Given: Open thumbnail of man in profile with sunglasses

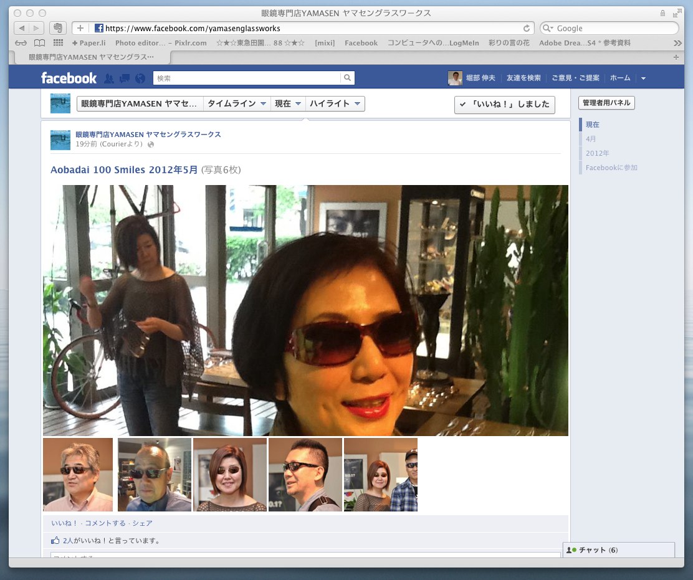Looking at the screenshot, I should point(305,475).
